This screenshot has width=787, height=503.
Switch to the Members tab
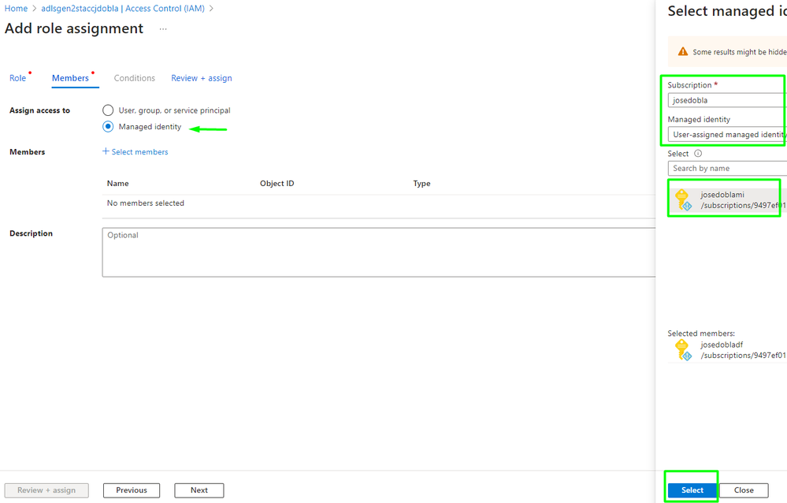(x=70, y=78)
